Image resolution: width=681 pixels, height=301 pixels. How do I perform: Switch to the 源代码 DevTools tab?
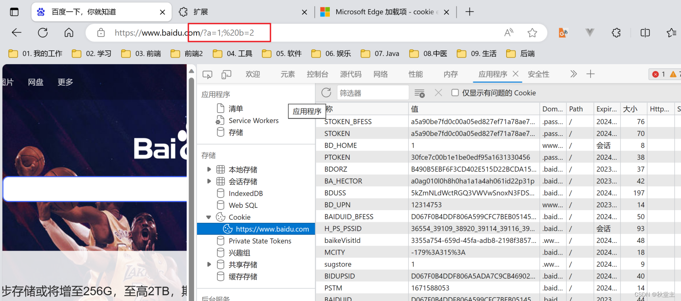click(x=351, y=74)
